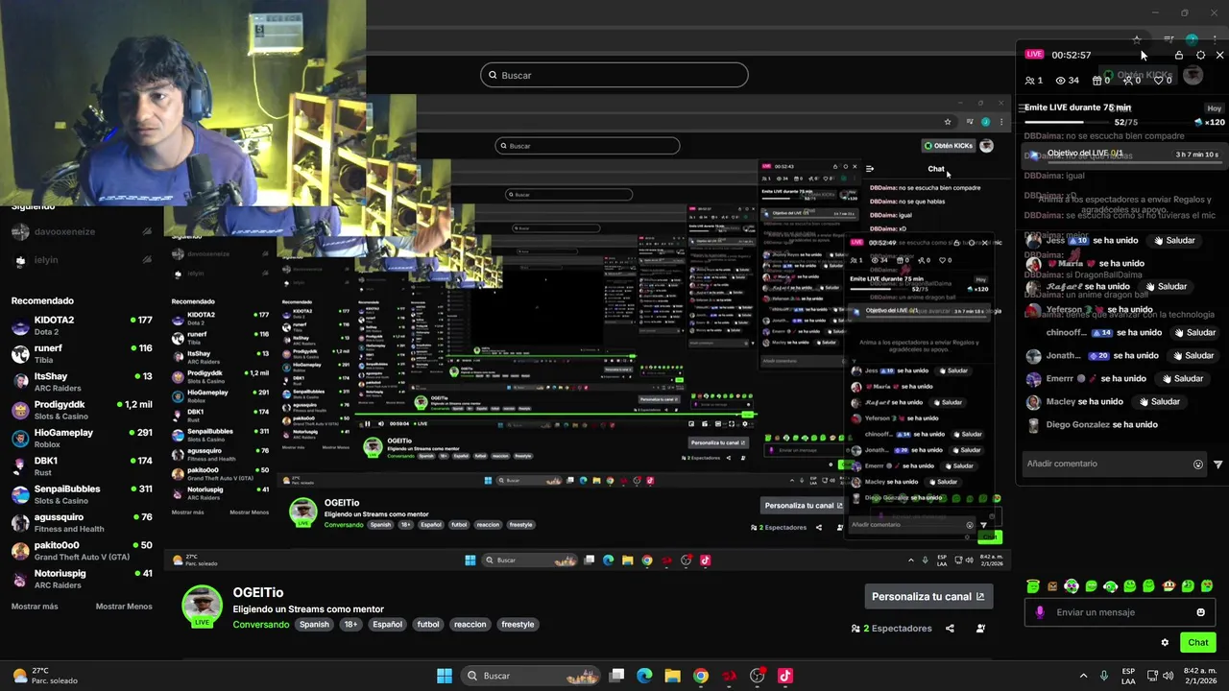Pick the brown angry box emote
1229x691 pixels.
[1052, 586]
